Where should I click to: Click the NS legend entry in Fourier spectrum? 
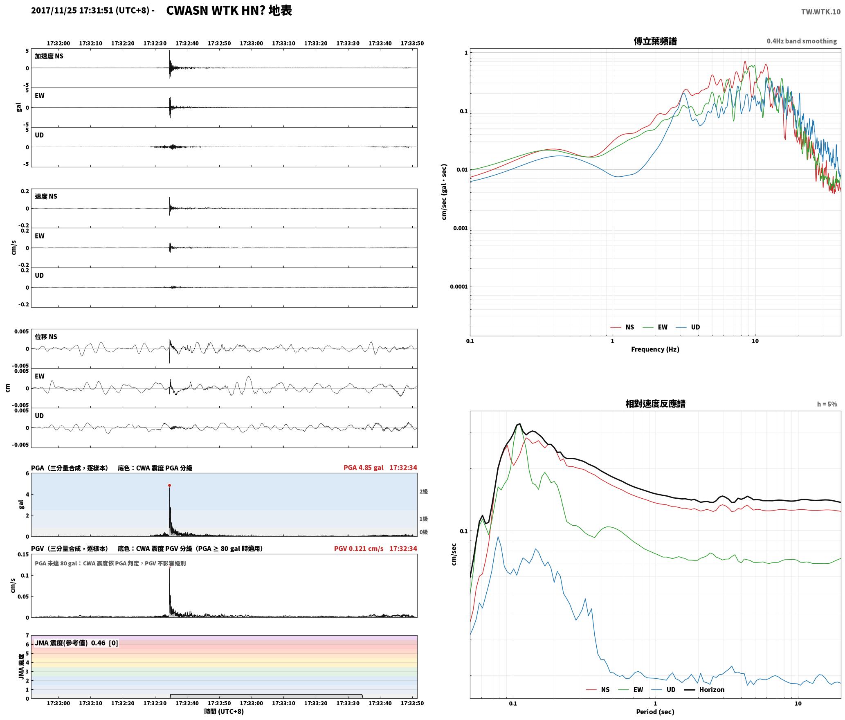pos(622,327)
